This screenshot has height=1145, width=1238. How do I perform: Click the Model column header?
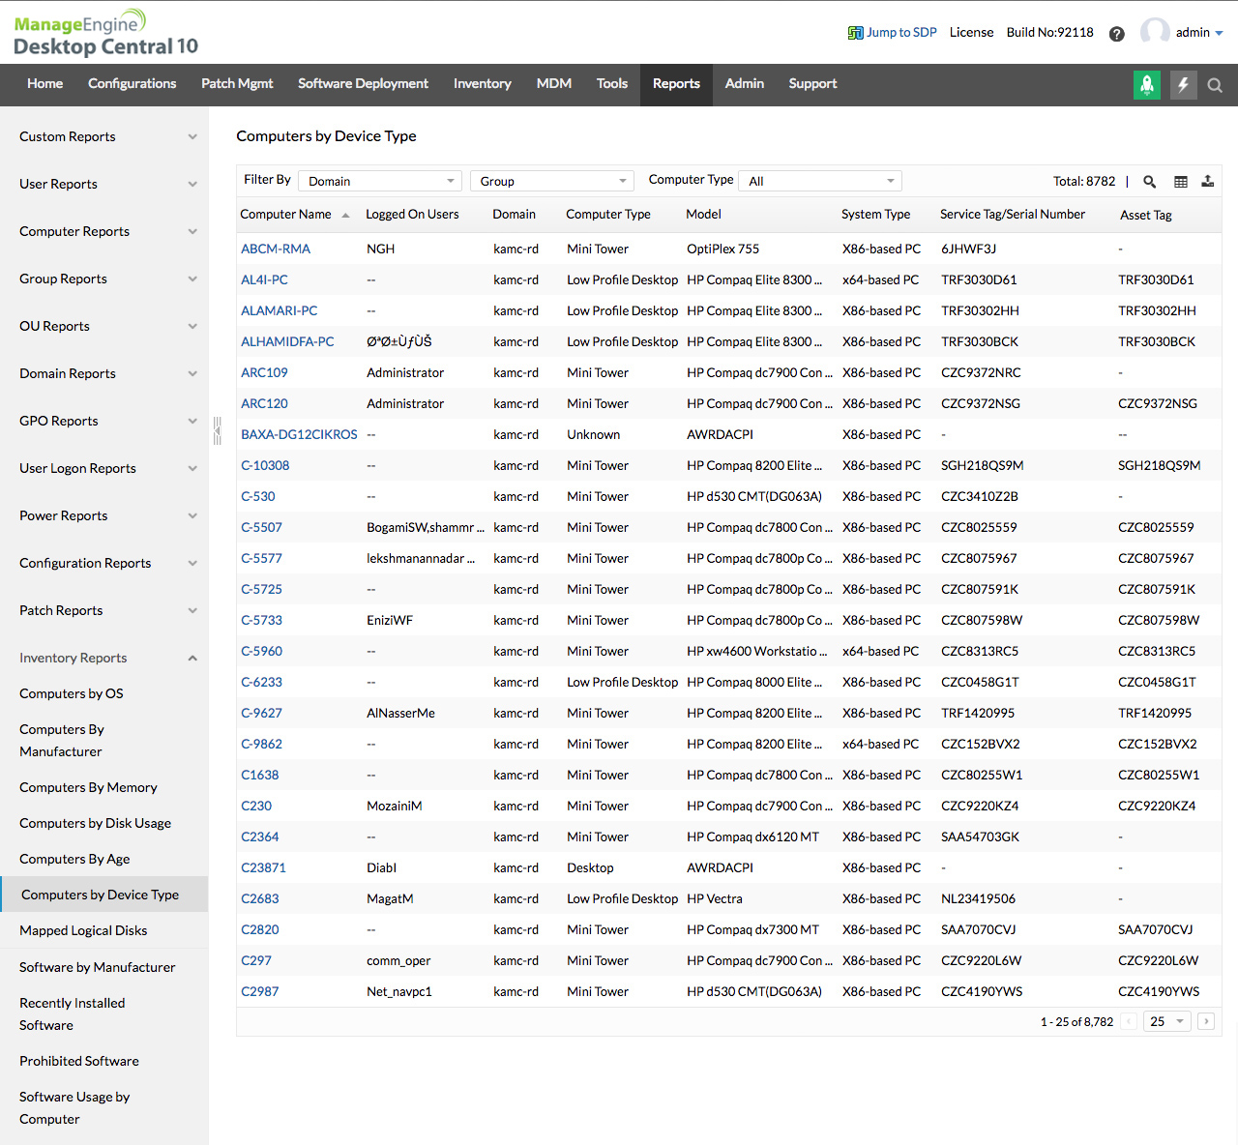click(x=704, y=215)
